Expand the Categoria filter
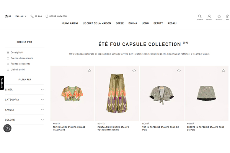This screenshot has height=153, width=230. [x=24, y=100]
